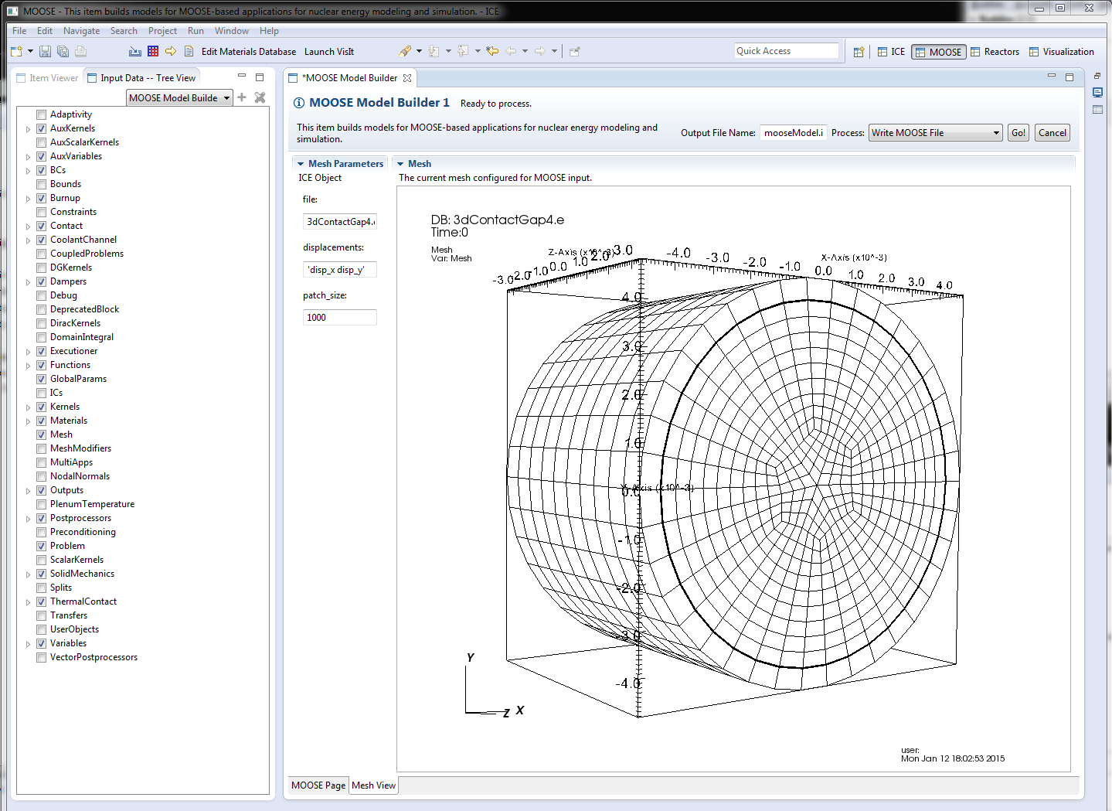
Task: Click the Forward navigation arrow icon
Action: click(540, 52)
